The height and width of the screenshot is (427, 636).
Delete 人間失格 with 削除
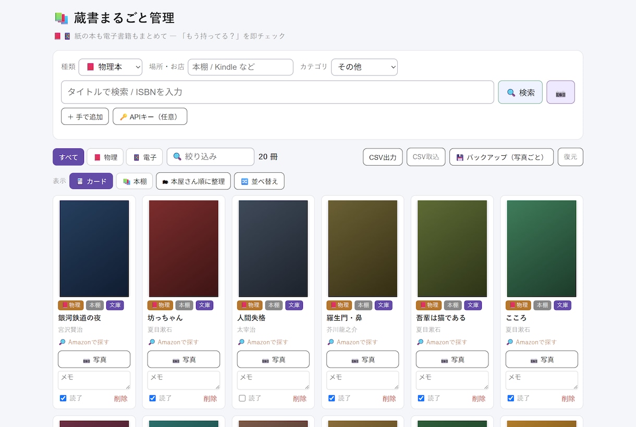(x=300, y=398)
